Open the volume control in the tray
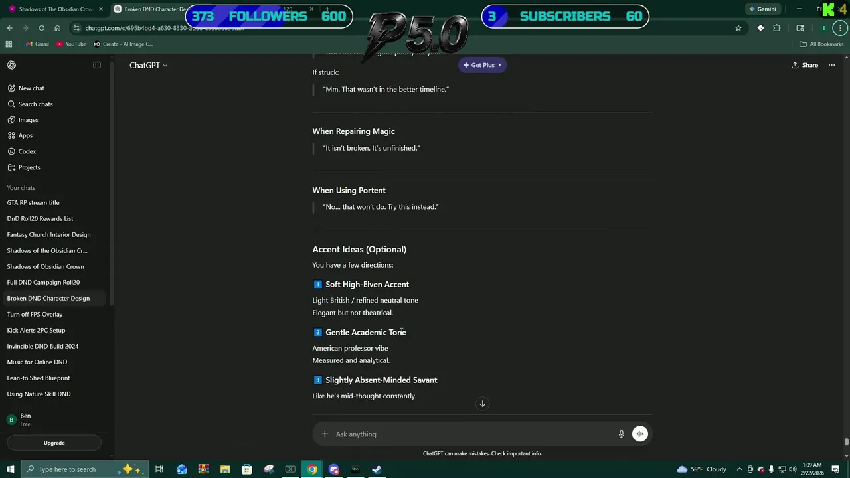 (x=792, y=469)
